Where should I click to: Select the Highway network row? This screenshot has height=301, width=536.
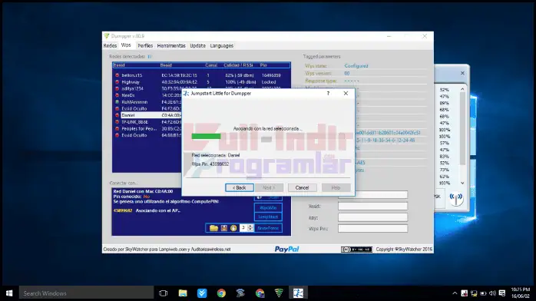coord(202,82)
